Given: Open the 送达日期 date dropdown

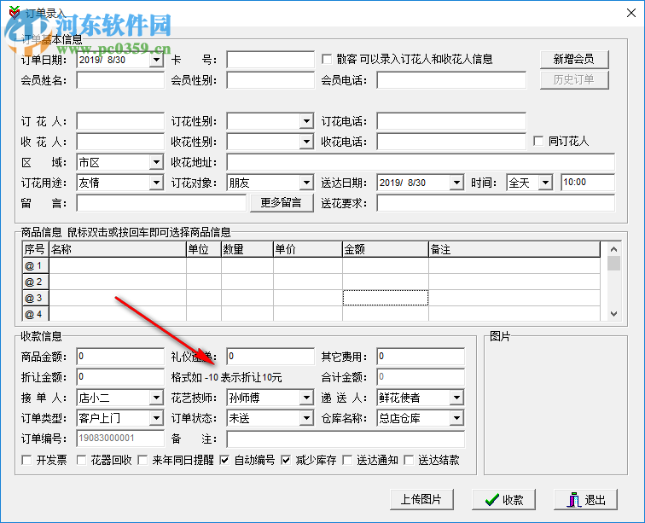Looking at the screenshot, I should [x=456, y=183].
